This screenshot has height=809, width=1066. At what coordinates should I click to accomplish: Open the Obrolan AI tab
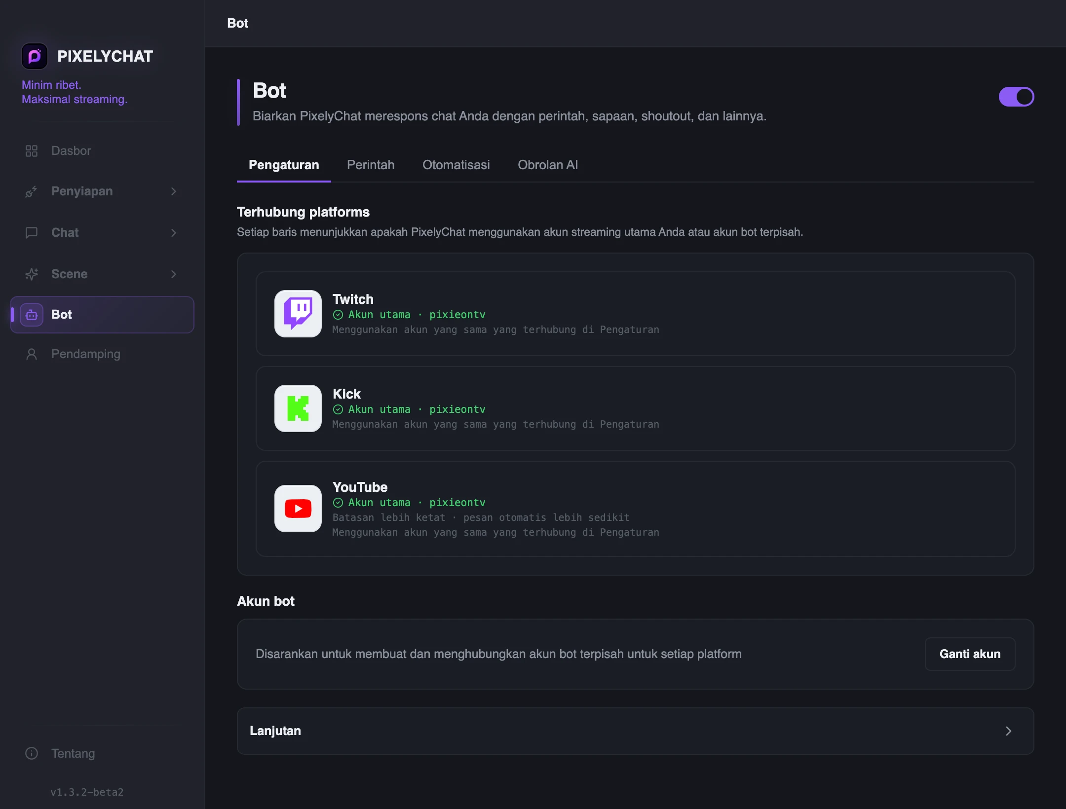[x=548, y=165]
